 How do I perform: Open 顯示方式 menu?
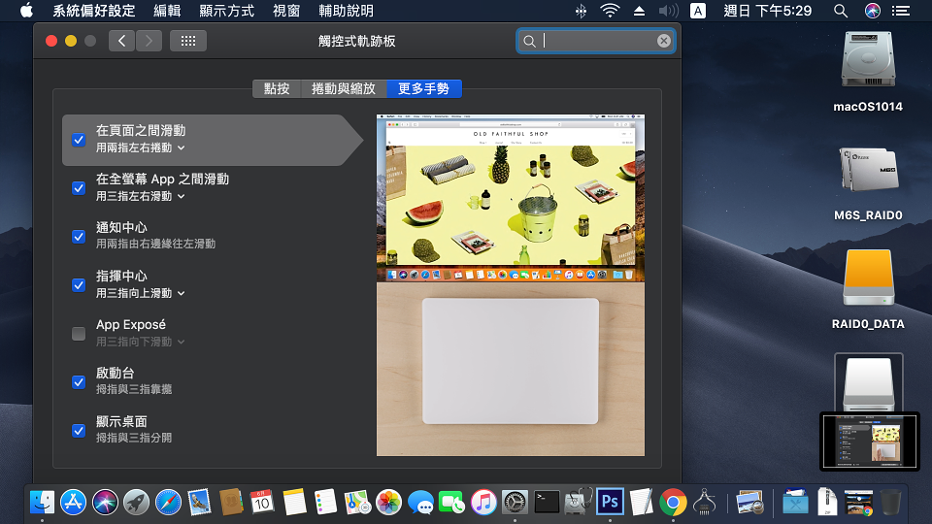pos(226,11)
